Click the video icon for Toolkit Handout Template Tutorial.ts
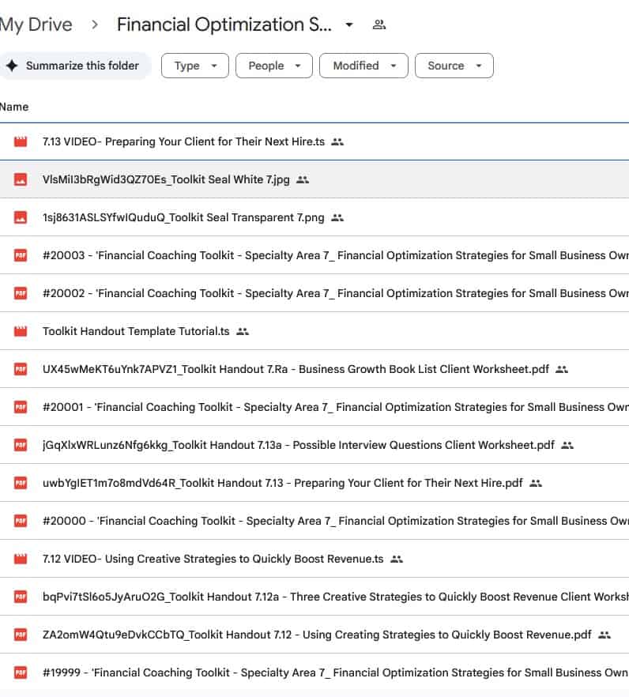 pyautogui.click(x=21, y=332)
